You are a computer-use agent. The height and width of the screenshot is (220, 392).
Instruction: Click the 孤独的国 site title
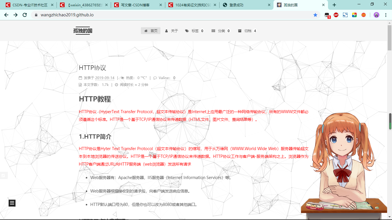[x=83, y=31]
